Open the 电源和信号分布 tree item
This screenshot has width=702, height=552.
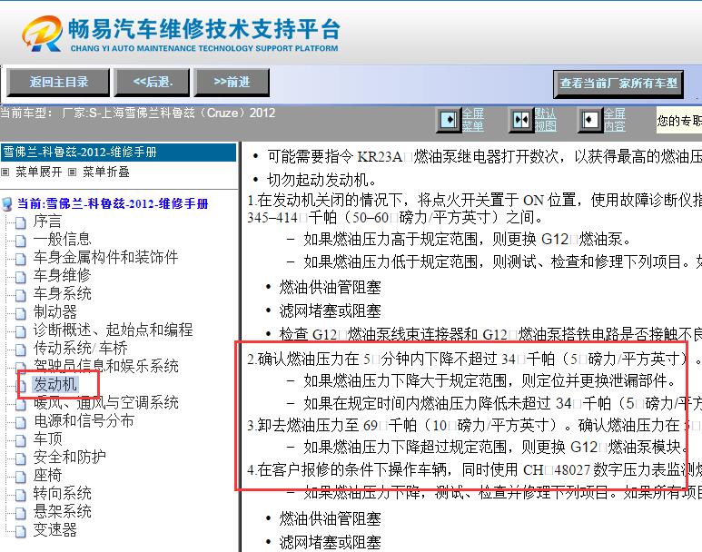84,420
